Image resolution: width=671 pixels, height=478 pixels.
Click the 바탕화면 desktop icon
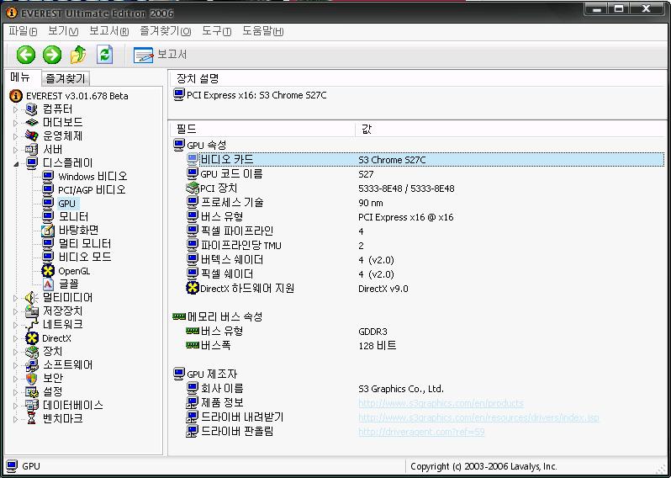[x=48, y=231]
